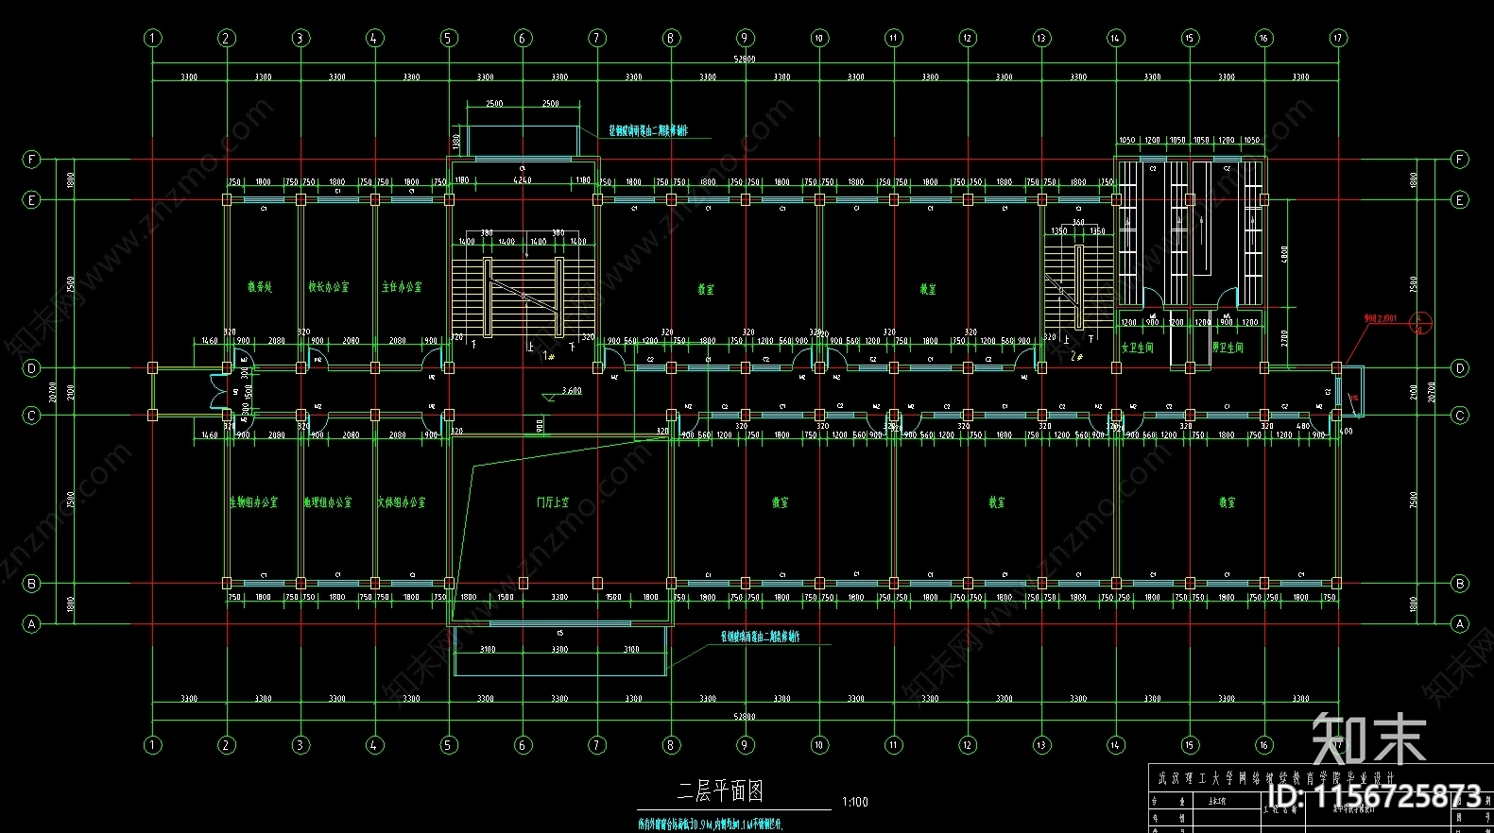This screenshot has height=833, width=1494.
Task: Click grid axis bubble 2 in top row
Action: (227, 38)
